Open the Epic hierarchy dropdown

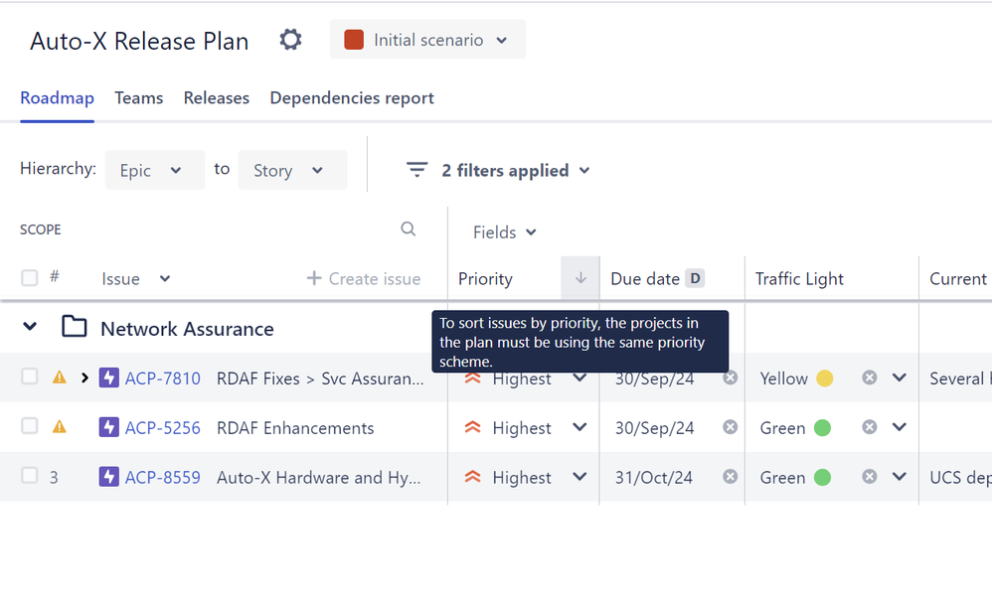click(155, 170)
